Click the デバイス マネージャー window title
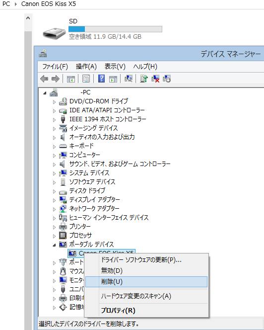Viewport: 264px width, 330px height. click(x=231, y=54)
